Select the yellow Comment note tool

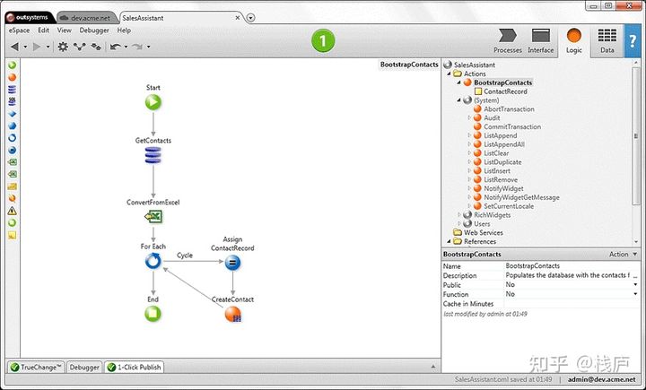coord(12,235)
